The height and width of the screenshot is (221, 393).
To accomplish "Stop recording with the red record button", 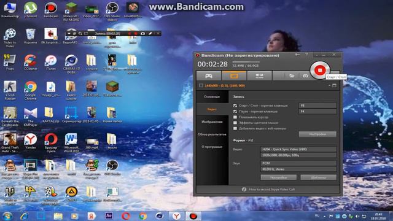I will point(320,70).
